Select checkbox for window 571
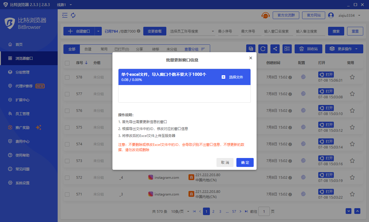This screenshot has height=222, width=369. [x=67, y=194]
